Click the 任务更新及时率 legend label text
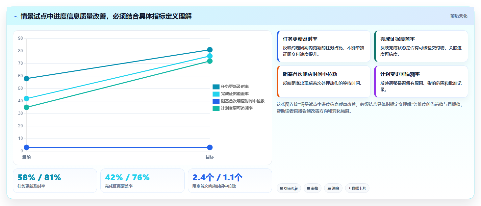The height and width of the screenshot is (206, 481). pos(235,87)
